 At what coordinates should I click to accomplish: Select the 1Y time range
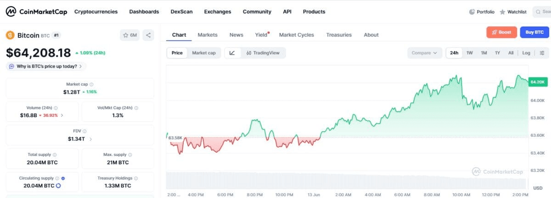[497, 53]
